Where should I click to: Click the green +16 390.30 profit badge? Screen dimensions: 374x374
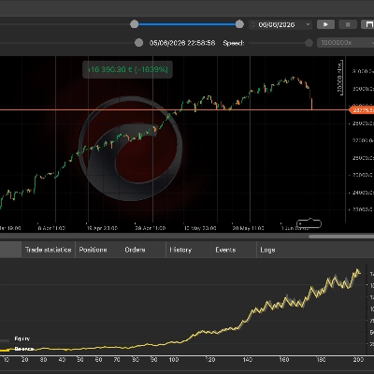(x=127, y=69)
